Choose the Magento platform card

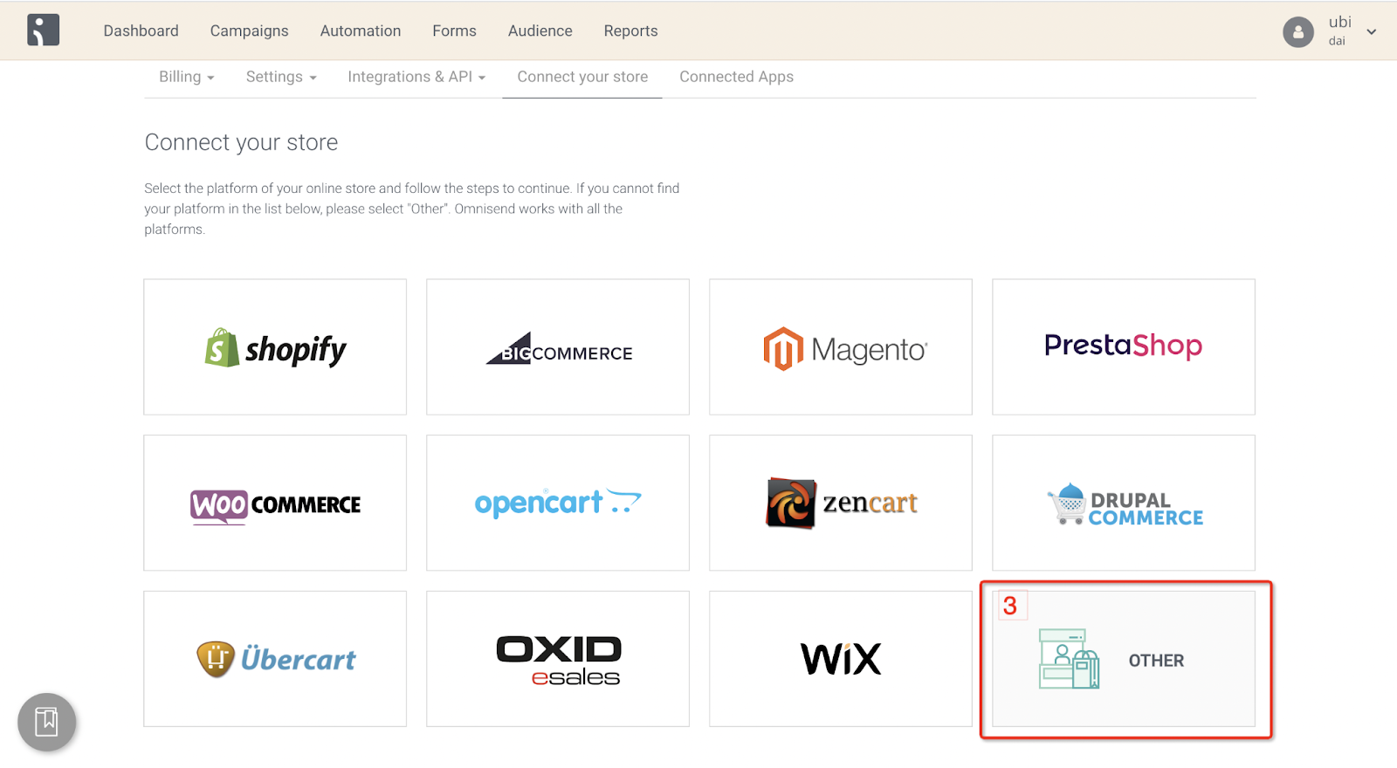click(x=841, y=347)
